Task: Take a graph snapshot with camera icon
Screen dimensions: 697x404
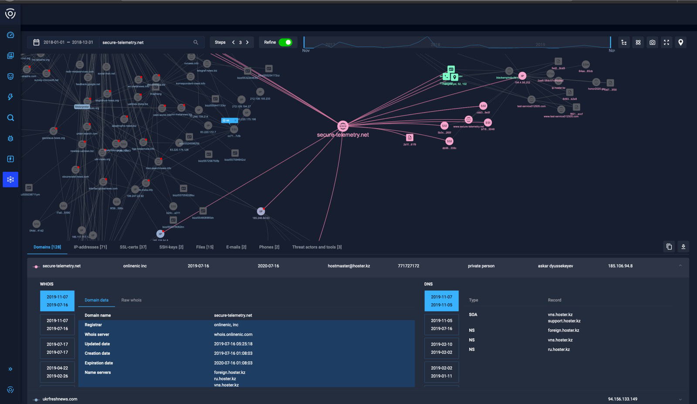Action: (x=652, y=42)
